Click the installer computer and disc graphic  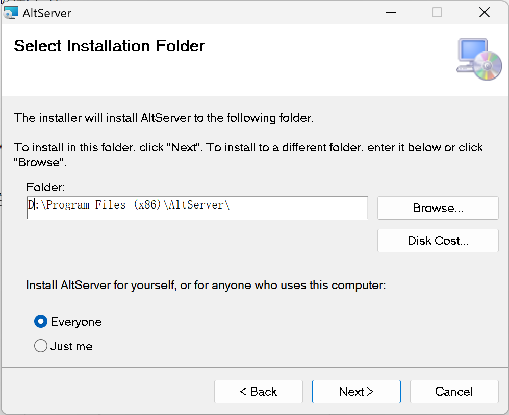point(479,59)
